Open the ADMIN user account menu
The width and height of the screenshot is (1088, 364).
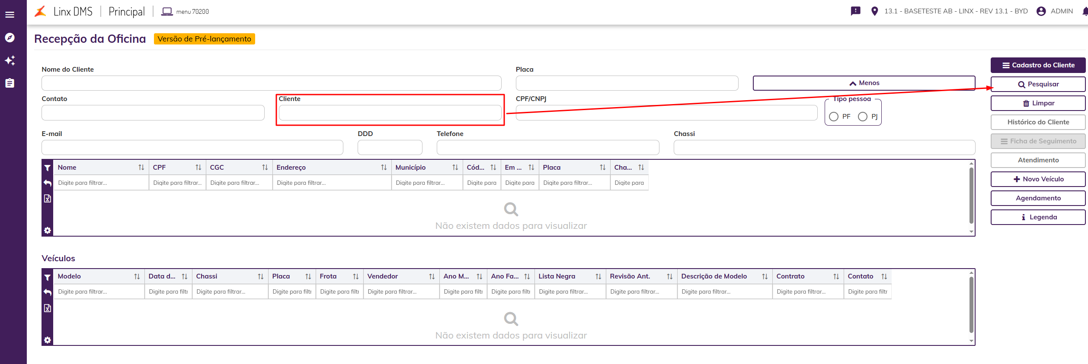click(1054, 11)
